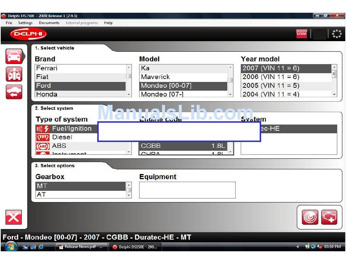346x264 pixels.
Task: Select AT gearbox option
Action: pyautogui.click(x=80, y=194)
